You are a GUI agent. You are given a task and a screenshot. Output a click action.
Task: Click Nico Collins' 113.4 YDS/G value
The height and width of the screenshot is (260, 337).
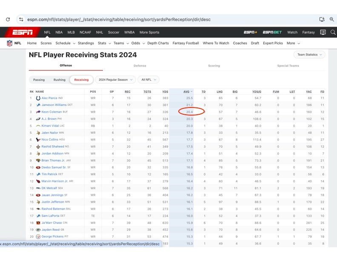(x=257, y=140)
